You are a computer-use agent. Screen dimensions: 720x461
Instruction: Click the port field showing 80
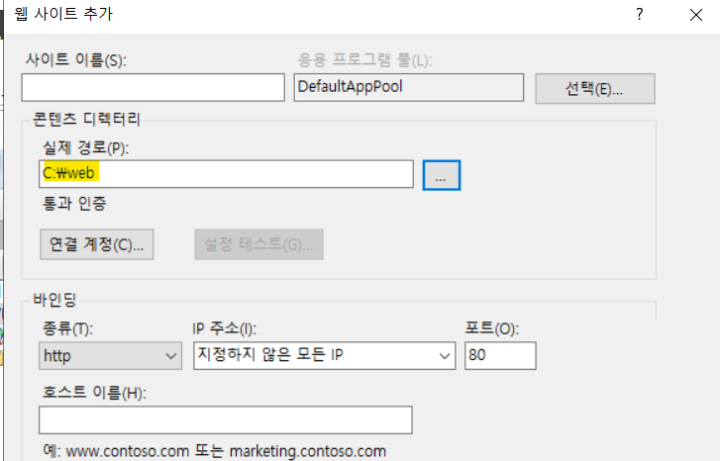coord(500,355)
